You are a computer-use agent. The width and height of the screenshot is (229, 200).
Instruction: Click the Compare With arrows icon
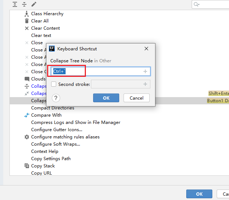pyautogui.click(x=27, y=115)
